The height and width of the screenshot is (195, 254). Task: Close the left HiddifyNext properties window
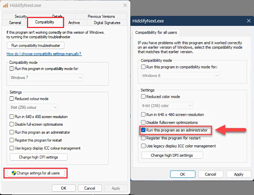125,6
